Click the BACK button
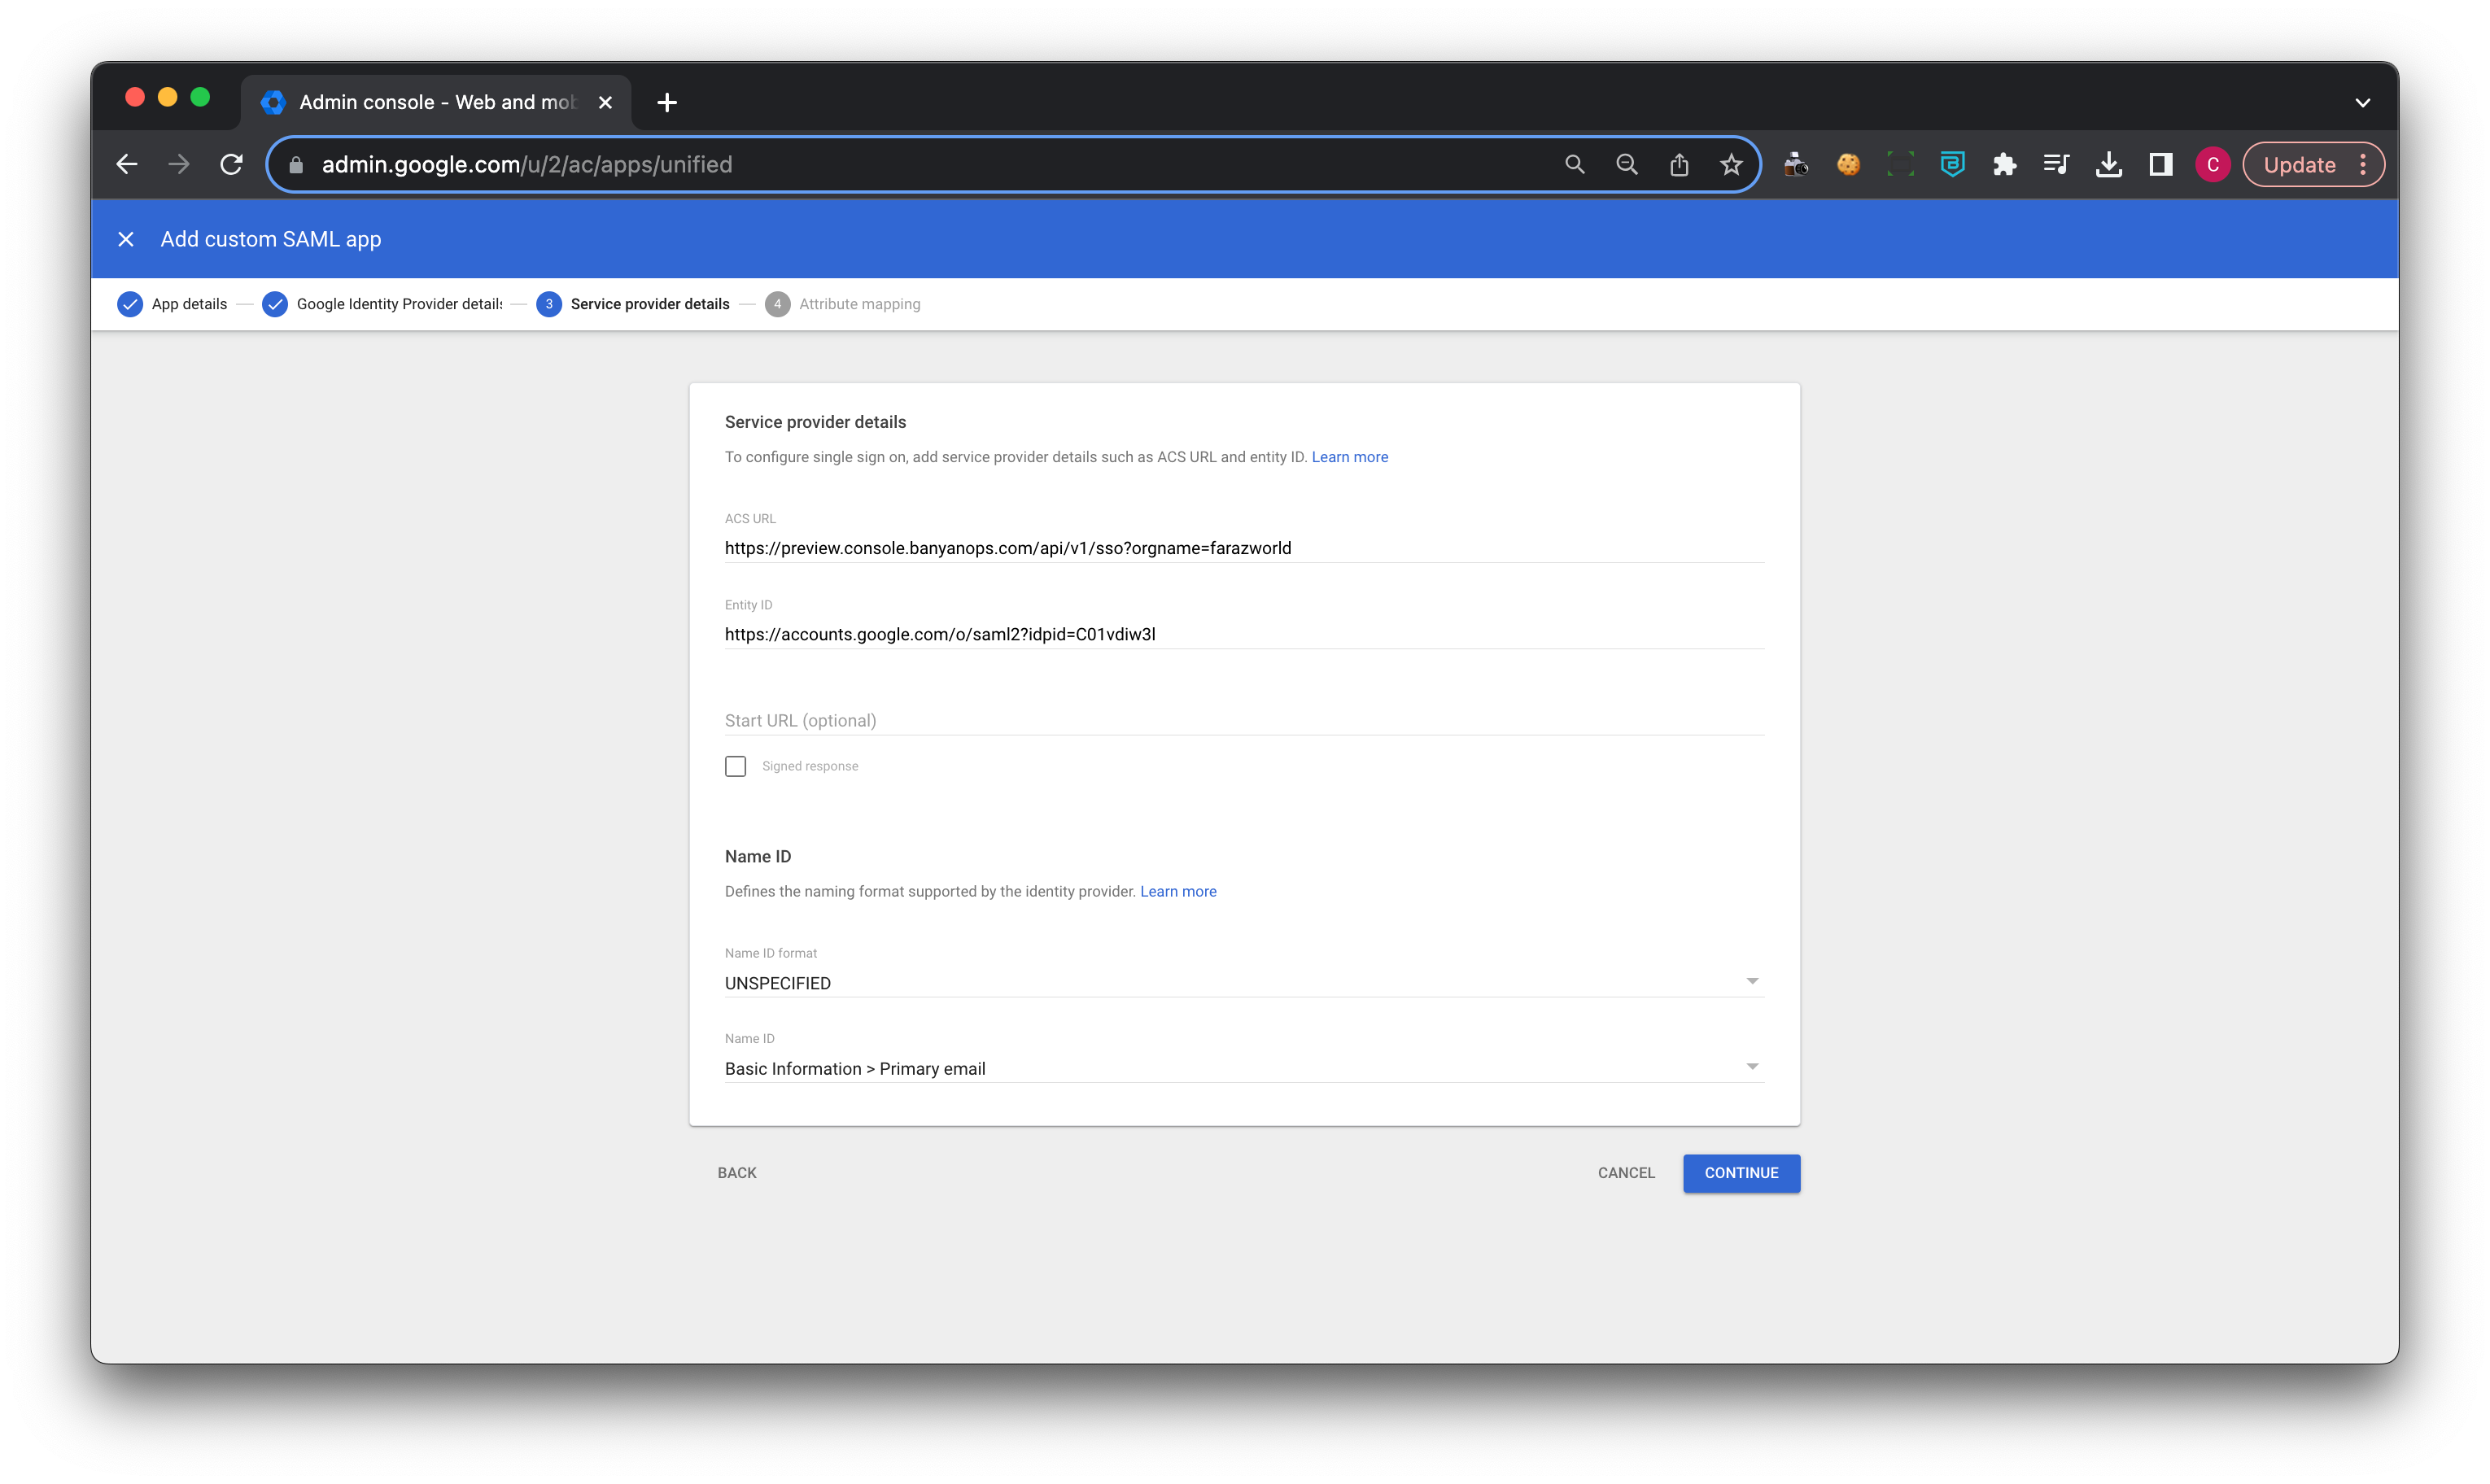 pyautogui.click(x=737, y=1172)
